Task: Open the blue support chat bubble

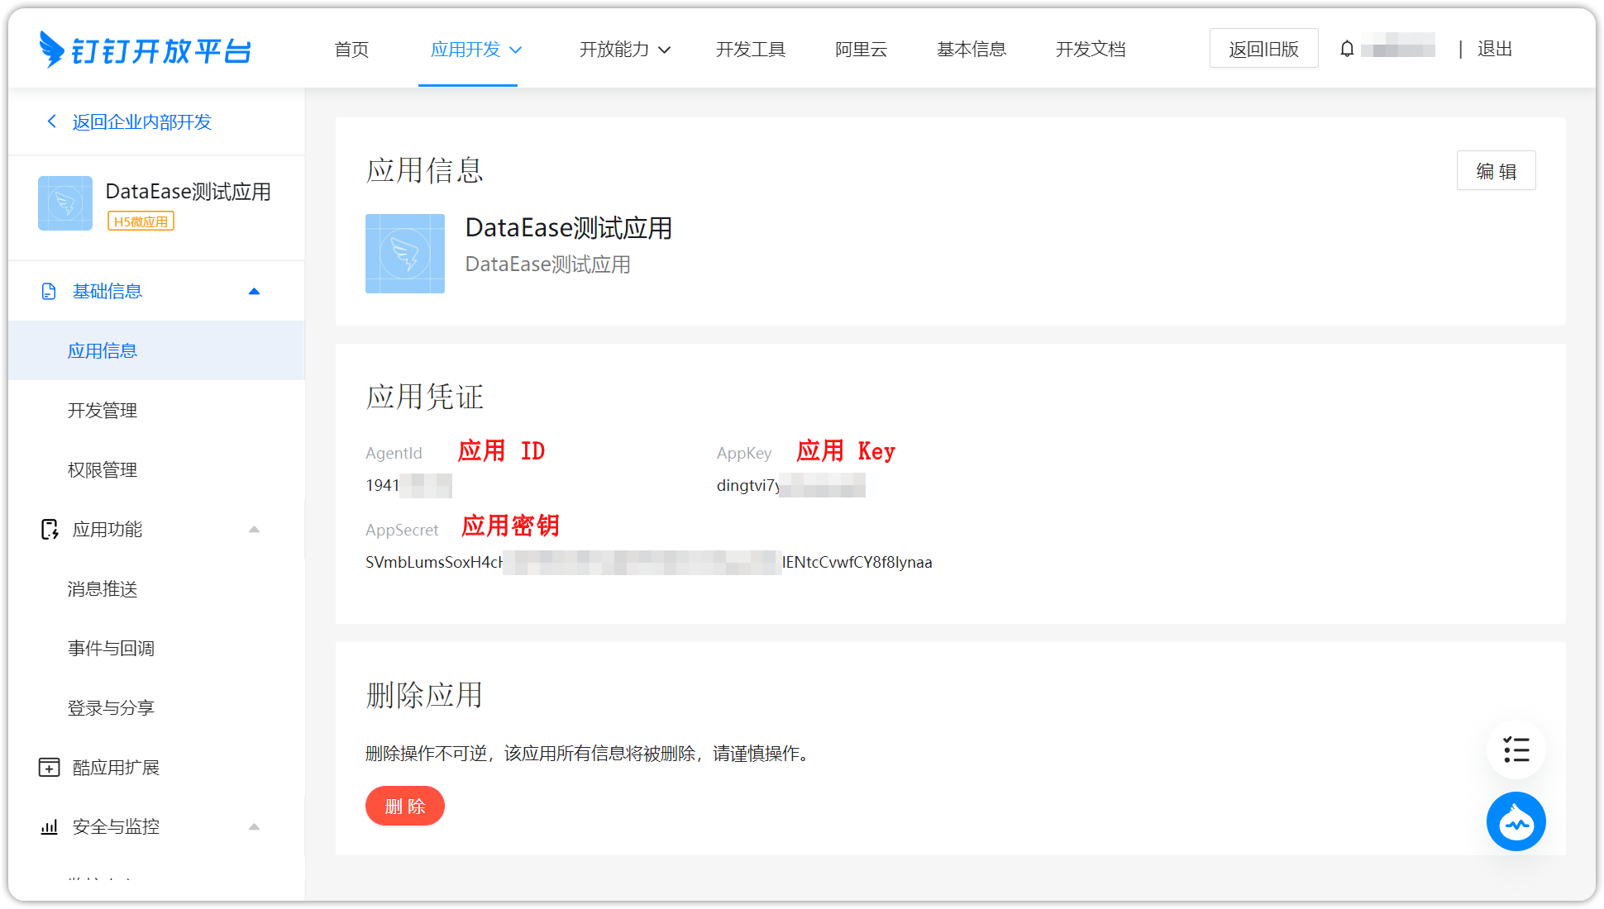Action: (1516, 821)
